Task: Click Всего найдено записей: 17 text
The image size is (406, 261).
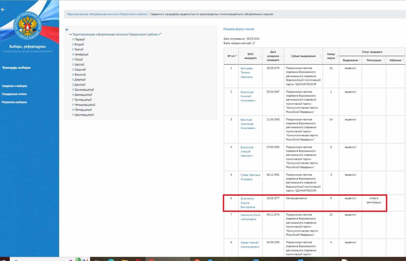Action: tap(239, 43)
